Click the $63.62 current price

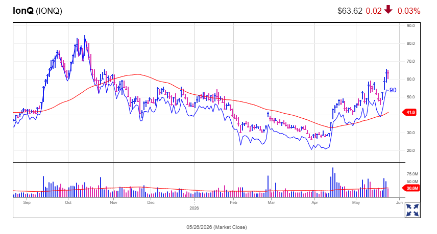tap(350, 11)
